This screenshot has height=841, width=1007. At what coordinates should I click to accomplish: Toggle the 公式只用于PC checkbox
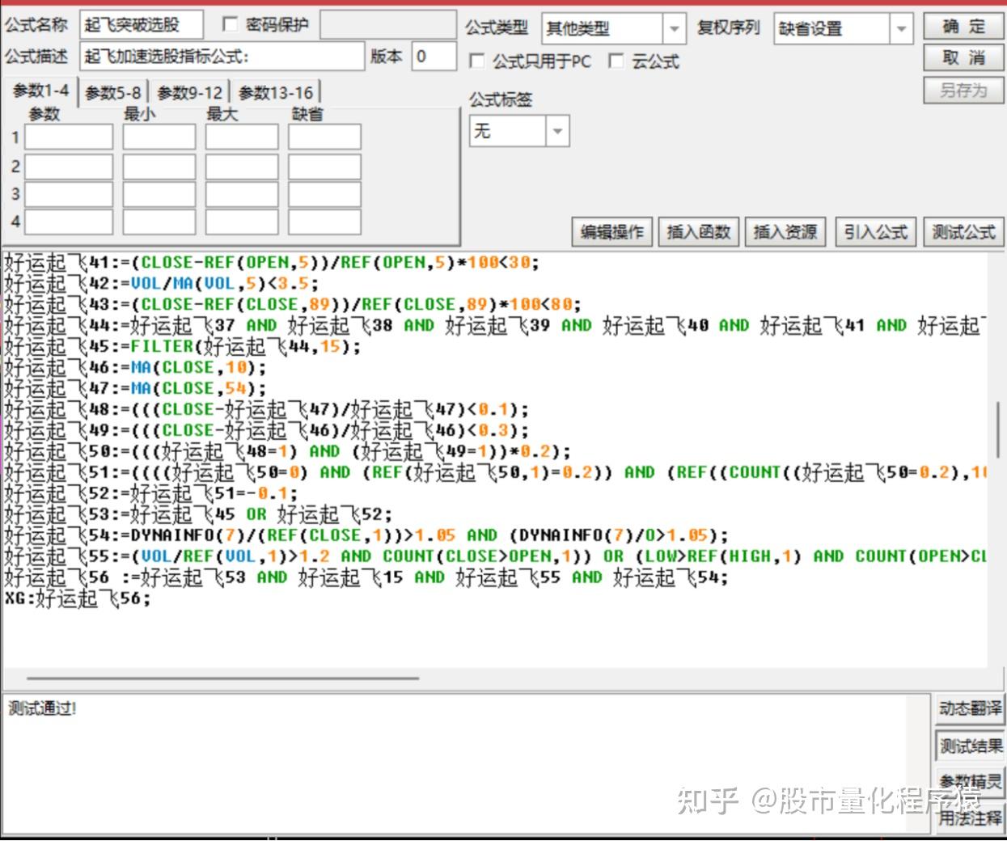[476, 61]
